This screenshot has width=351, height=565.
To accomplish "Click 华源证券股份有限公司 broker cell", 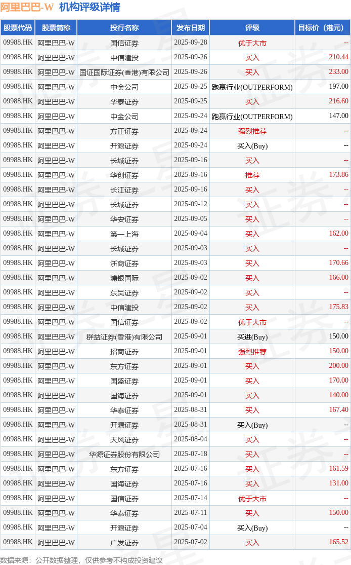I will [124, 455].
